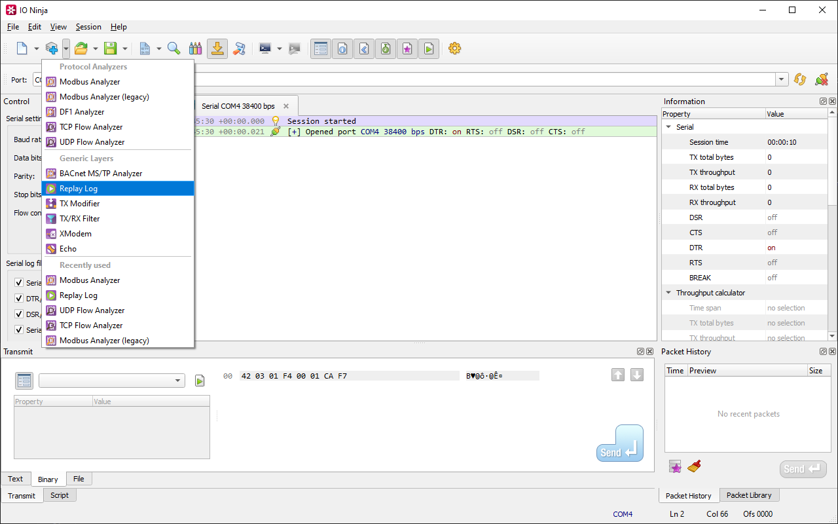Open settings with the gear icon
838x524 pixels.
point(454,48)
